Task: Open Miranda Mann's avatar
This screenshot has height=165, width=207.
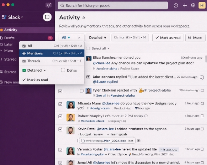Action: click(71, 105)
